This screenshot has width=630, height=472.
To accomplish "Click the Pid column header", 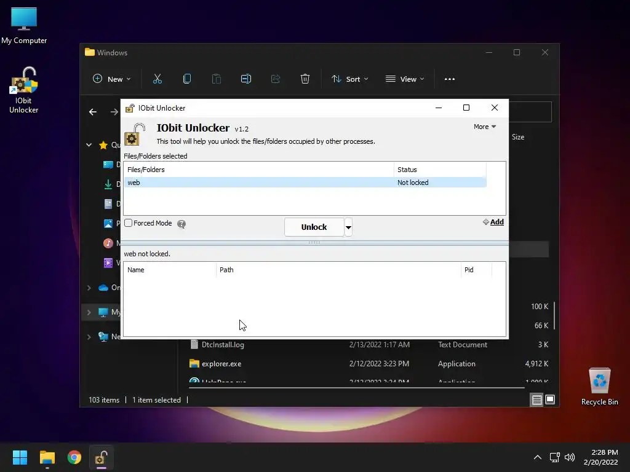I will [x=476, y=270].
